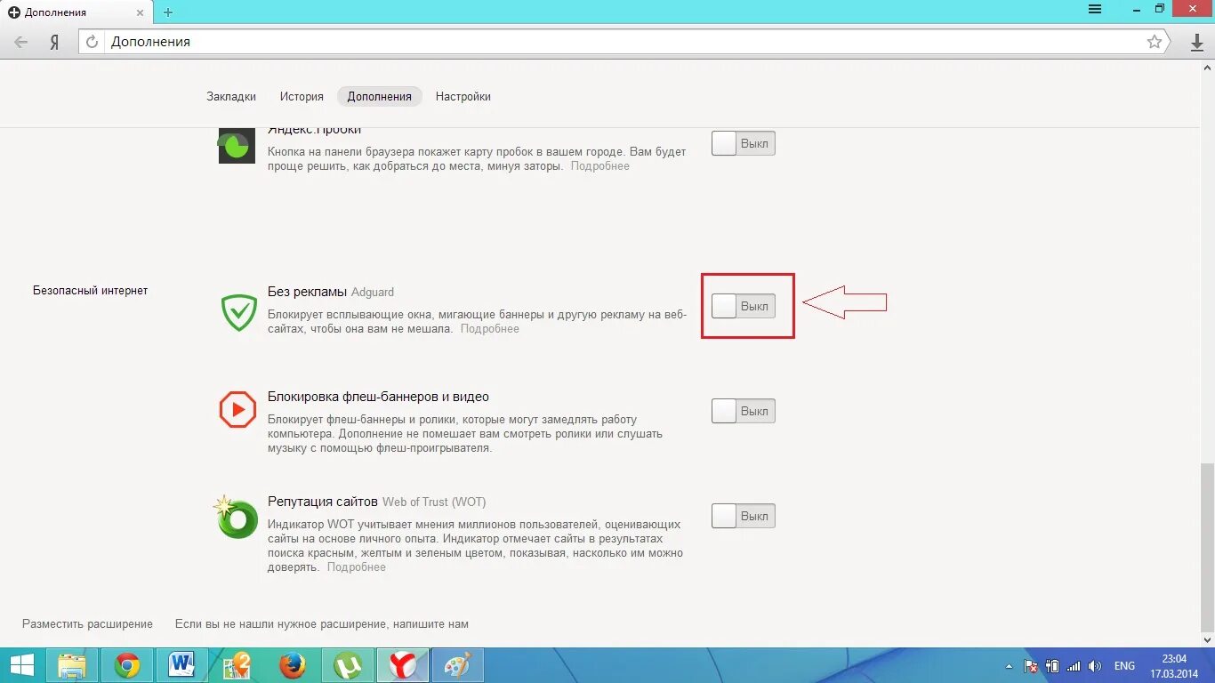Switch to the История tab
This screenshot has height=683, width=1215.
(302, 96)
